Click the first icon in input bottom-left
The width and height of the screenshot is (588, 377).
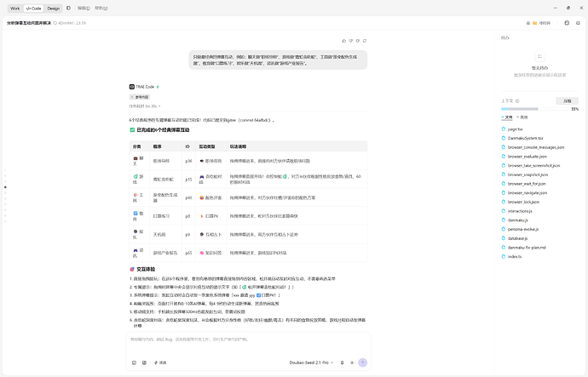135,363
